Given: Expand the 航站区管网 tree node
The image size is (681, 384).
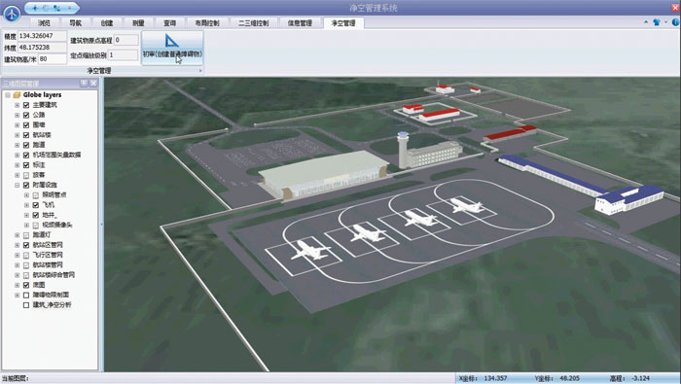Looking at the screenshot, I should click(17, 245).
